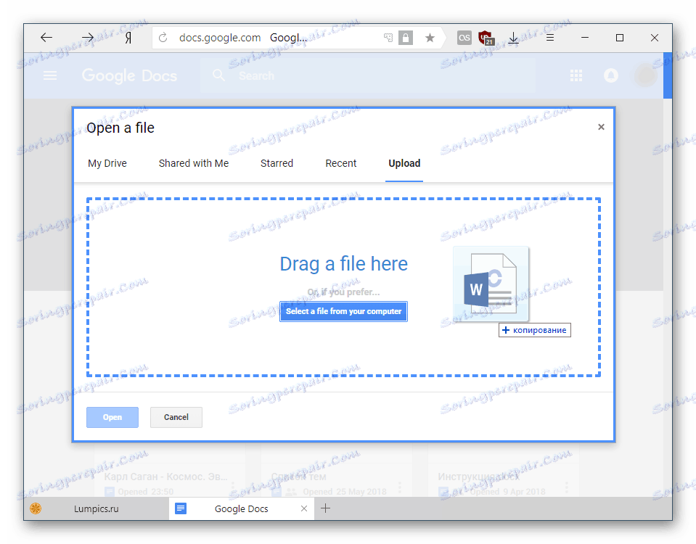Screen dimensions: 696x544
Task: Open the uBlock shield extension icon
Action: click(486, 38)
